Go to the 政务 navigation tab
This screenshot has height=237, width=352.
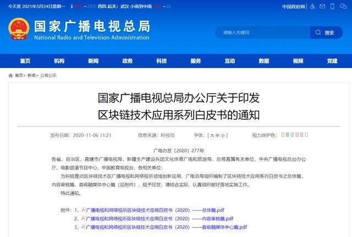pos(128,61)
